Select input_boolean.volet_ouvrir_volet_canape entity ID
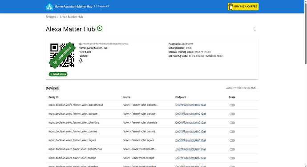 (x=72, y=158)
